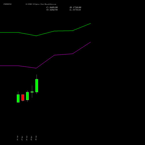The height and width of the screenshot is (145, 145).
Task: Click the close value C: 1609.30
Action: point(52,8)
